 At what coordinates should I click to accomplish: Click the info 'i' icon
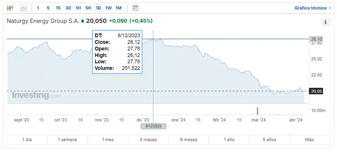tap(326, 22)
